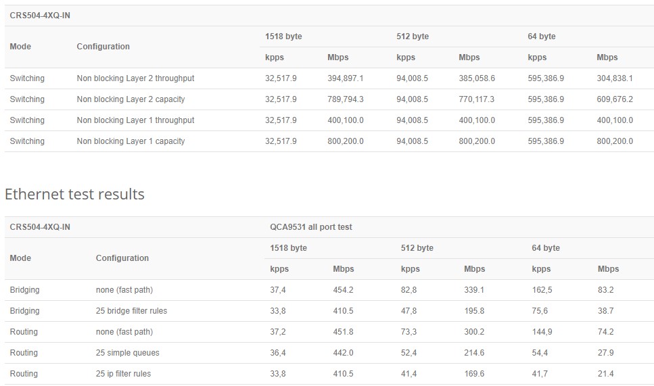The width and height of the screenshot is (654, 386).
Task: Click the "Ethernet test results" heading
Action: click(74, 195)
